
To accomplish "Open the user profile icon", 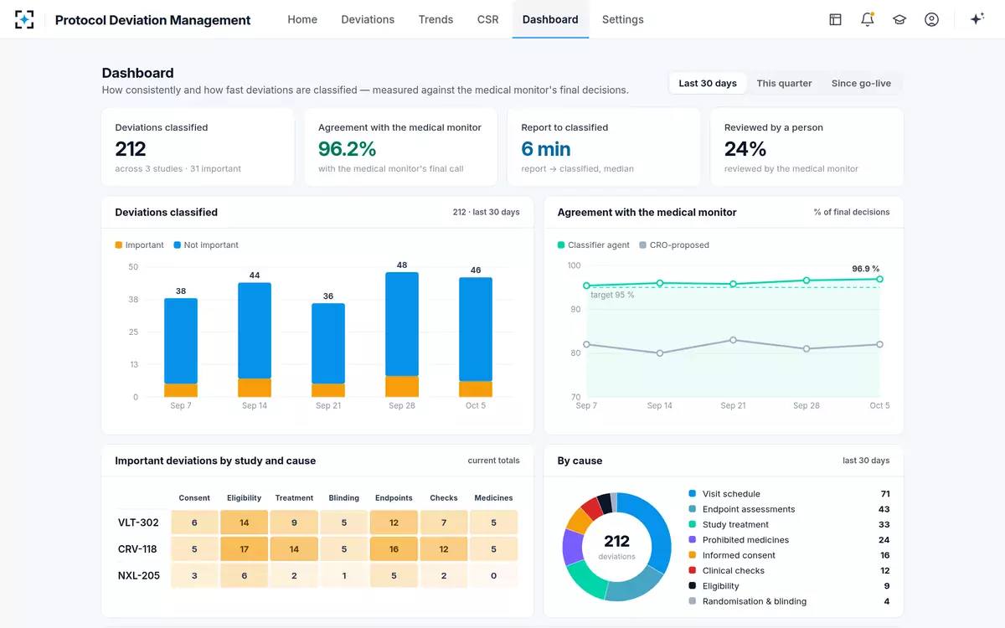I will pos(931,19).
